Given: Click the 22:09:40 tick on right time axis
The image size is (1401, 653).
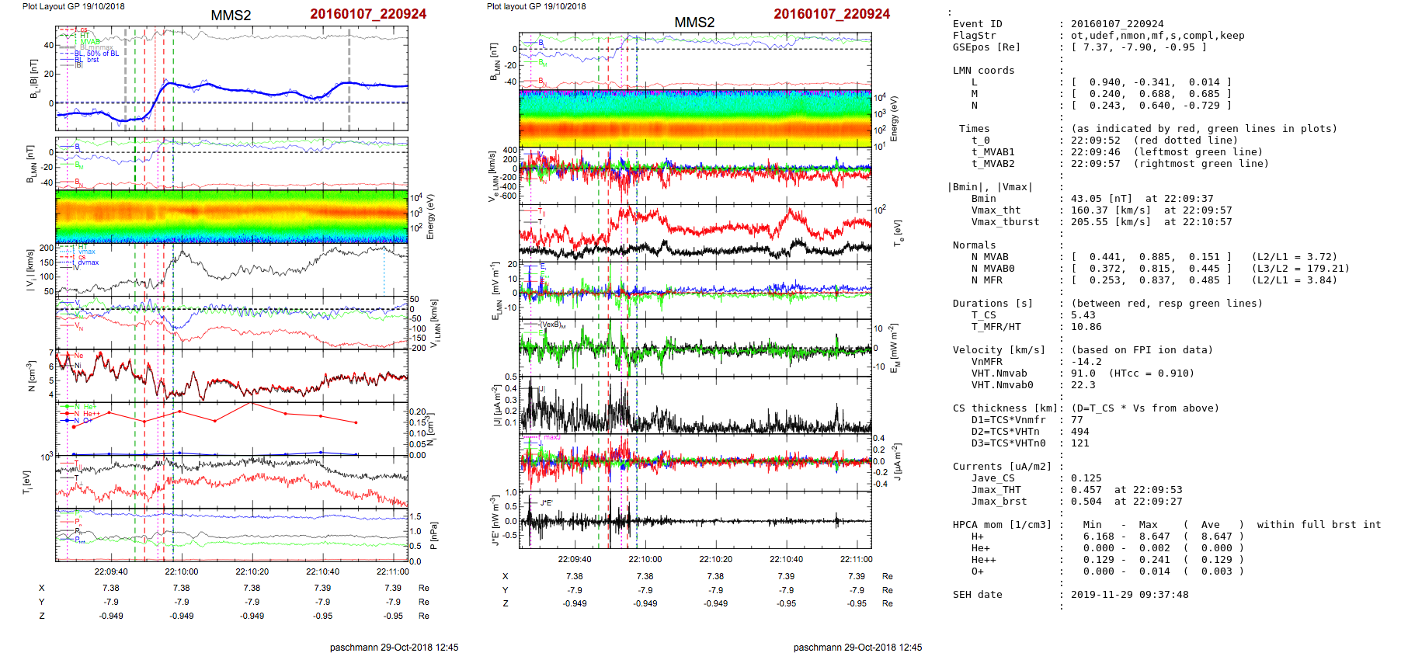Looking at the screenshot, I should pos(574,559).
